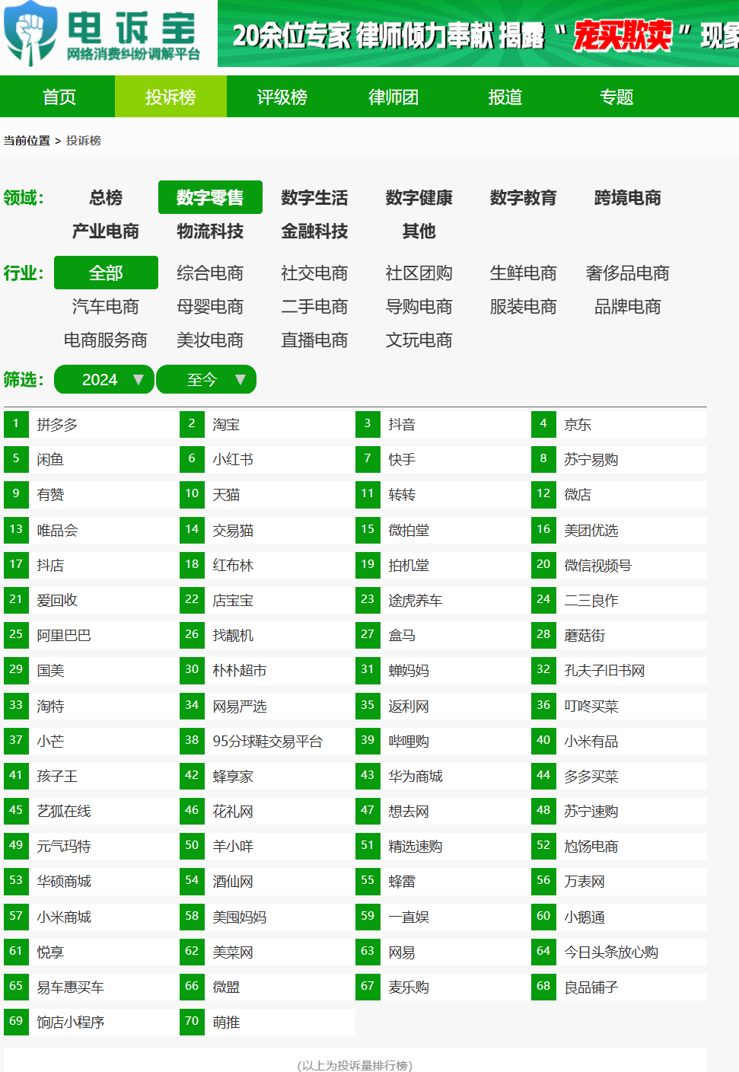739x1072 pixels.
Task: Filter by 社交电商 industry
Action: (314, 273)
